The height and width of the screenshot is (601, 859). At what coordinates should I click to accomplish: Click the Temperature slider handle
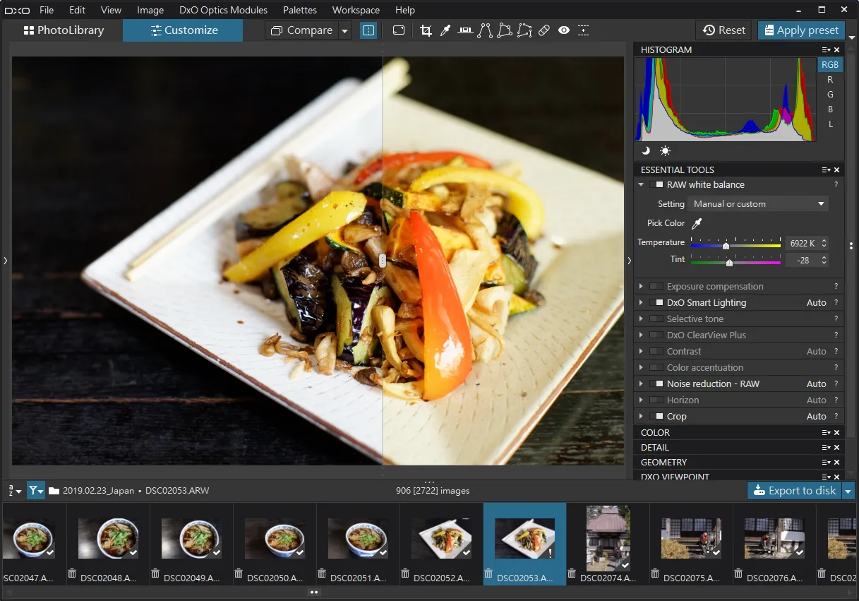[x=726, y=245]
